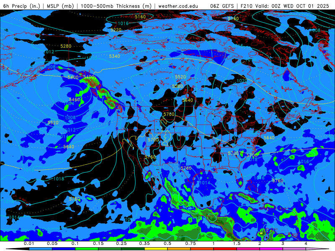Click the 0.75 legend scale label
335x251 pixels.
[191, 243]
